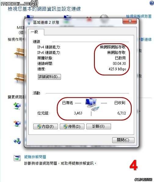Open 詳細資料(E)... details button
This screenshot has height=182, width=154.
[x=49, y=77]
